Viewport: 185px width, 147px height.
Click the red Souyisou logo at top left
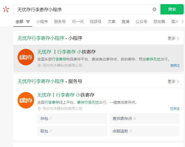(6, 9)
